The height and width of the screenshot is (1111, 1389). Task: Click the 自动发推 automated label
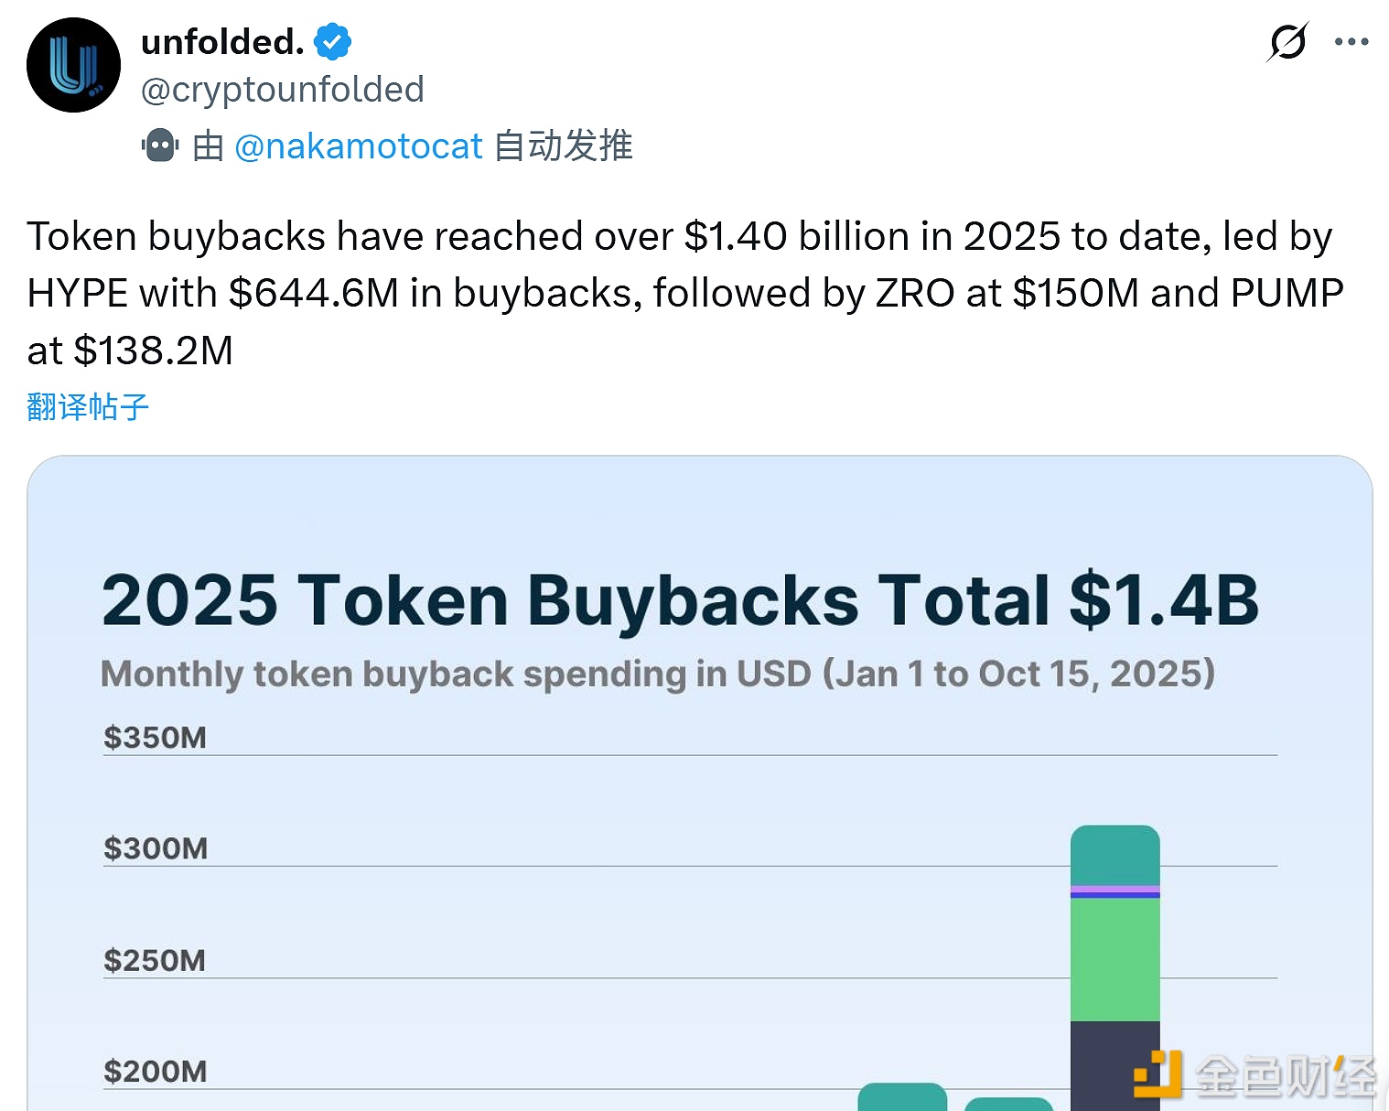coord(563,145)
